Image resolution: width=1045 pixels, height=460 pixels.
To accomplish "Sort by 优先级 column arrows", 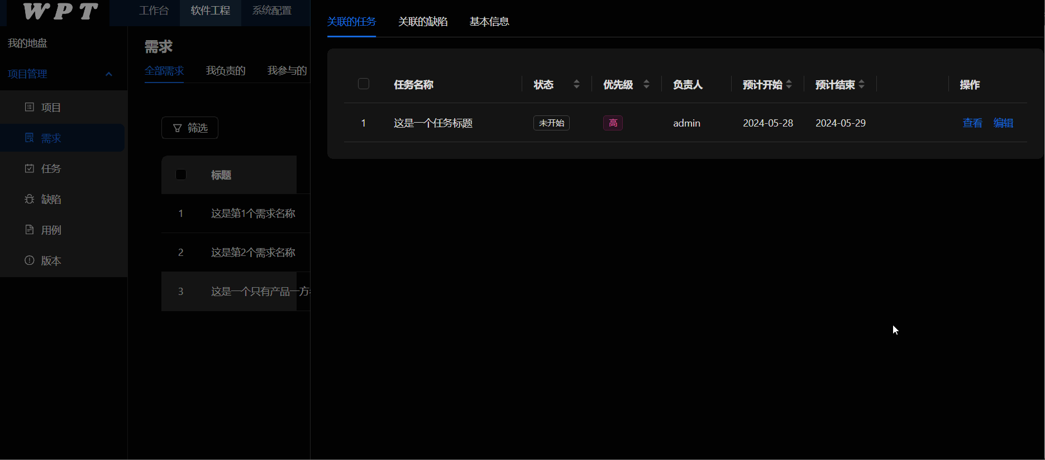I will (x=646, y=84).
